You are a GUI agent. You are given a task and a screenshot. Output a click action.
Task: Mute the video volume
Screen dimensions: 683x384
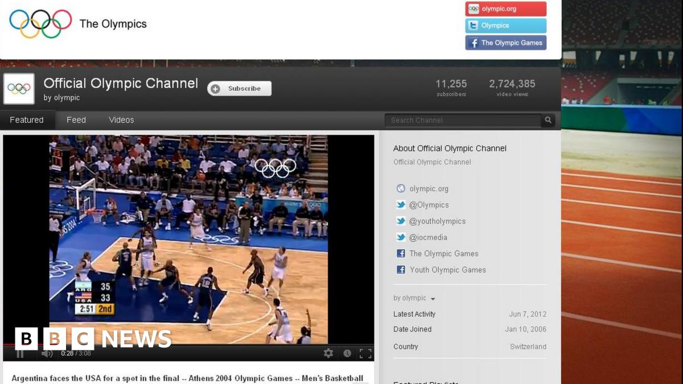pyautogui.click(x=47, y=353)
